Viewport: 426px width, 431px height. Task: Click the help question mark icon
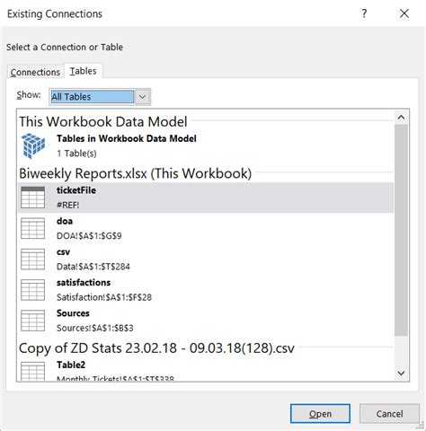364,13
